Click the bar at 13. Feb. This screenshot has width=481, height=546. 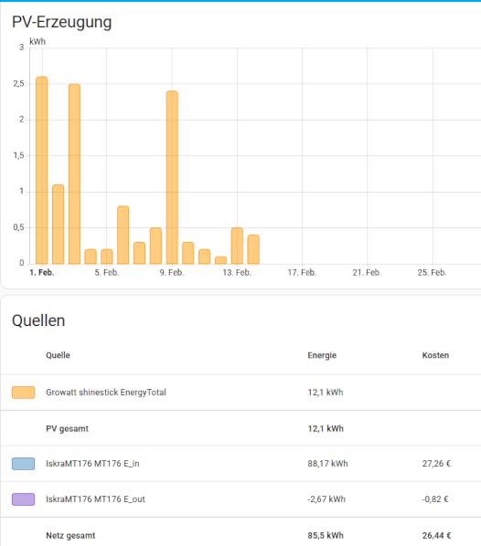237,246
